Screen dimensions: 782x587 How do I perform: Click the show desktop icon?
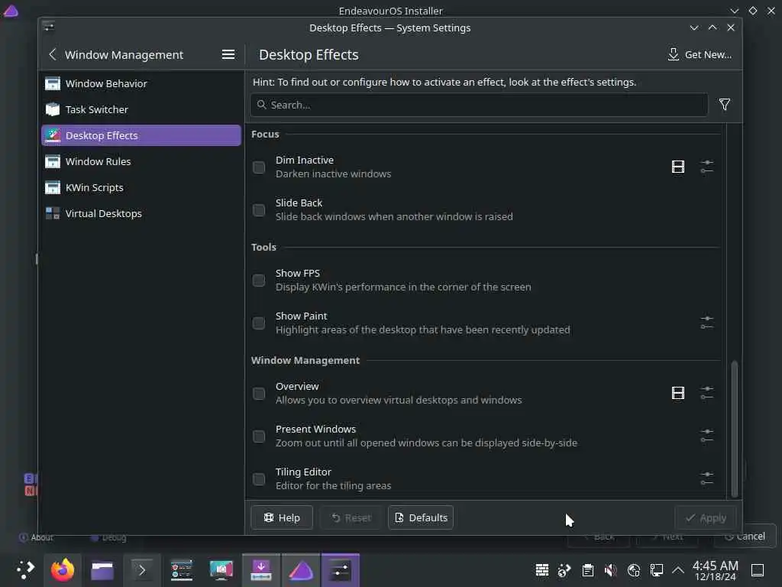pyautogui.click(x=758, y=570)
